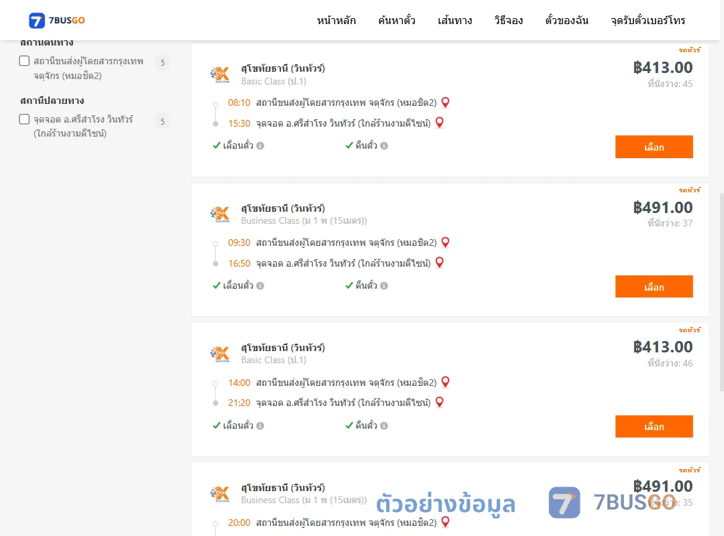Click info icon next to เลื่อนตั๋ว in 09:30 trip

click(260, 286)
